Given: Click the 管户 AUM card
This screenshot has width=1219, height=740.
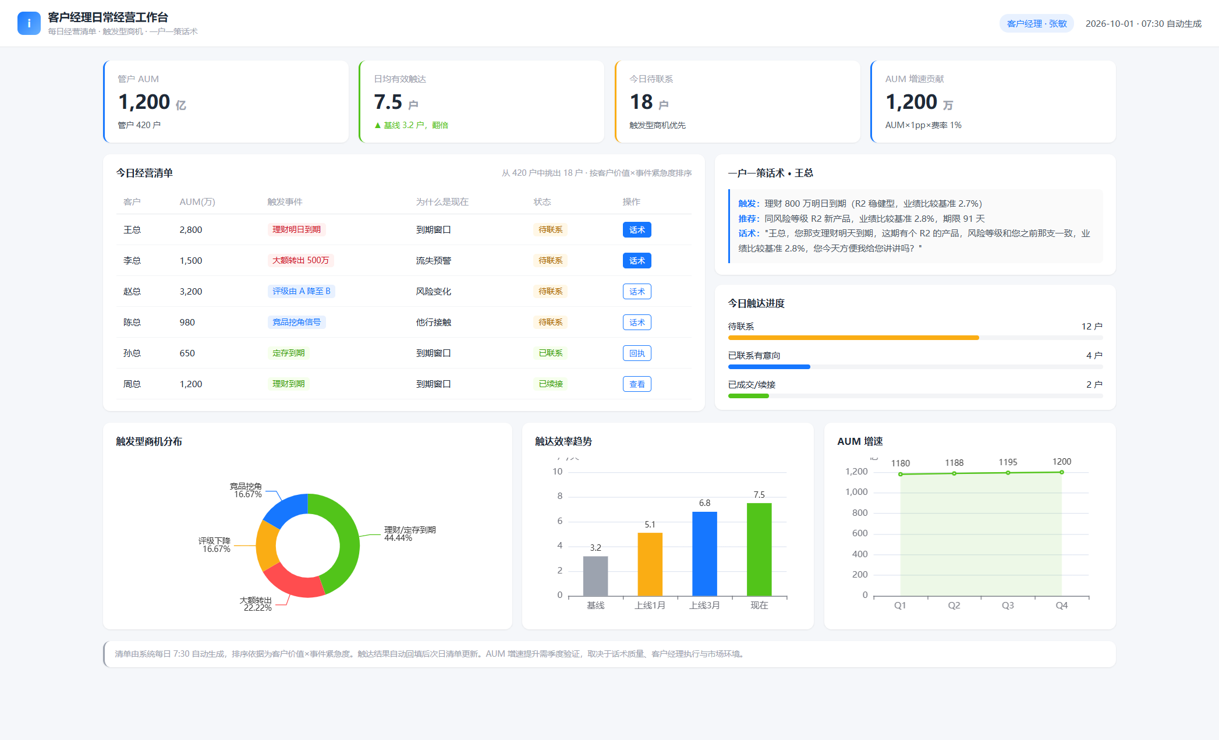Looking at the screenshot, I should point(226,102).
